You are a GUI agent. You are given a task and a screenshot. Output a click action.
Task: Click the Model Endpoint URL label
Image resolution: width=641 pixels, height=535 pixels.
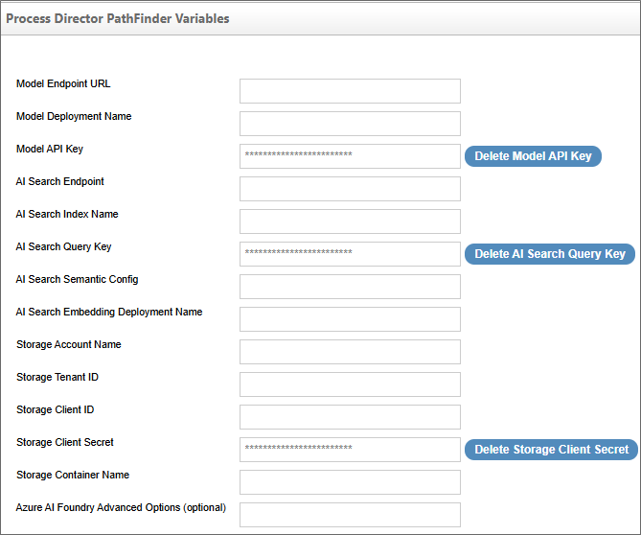click(63, 84)
